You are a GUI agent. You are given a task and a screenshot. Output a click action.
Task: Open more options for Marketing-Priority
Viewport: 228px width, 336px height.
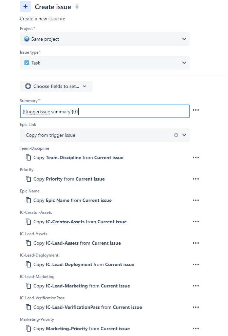196,329
